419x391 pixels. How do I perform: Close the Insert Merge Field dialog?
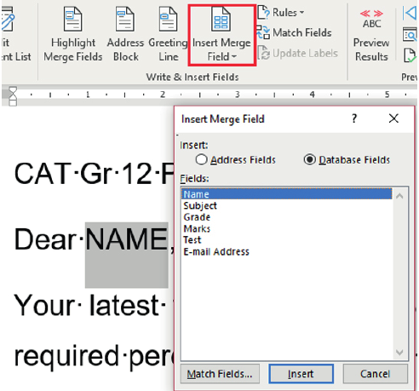(x=393, y=118)
